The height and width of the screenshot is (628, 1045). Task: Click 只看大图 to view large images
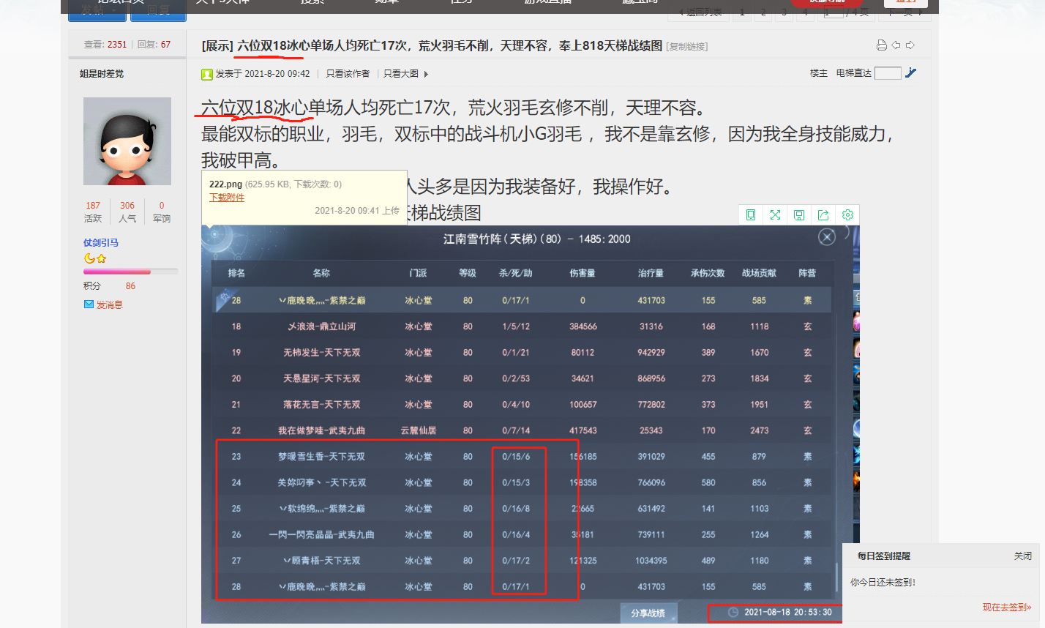pos(401,74)
